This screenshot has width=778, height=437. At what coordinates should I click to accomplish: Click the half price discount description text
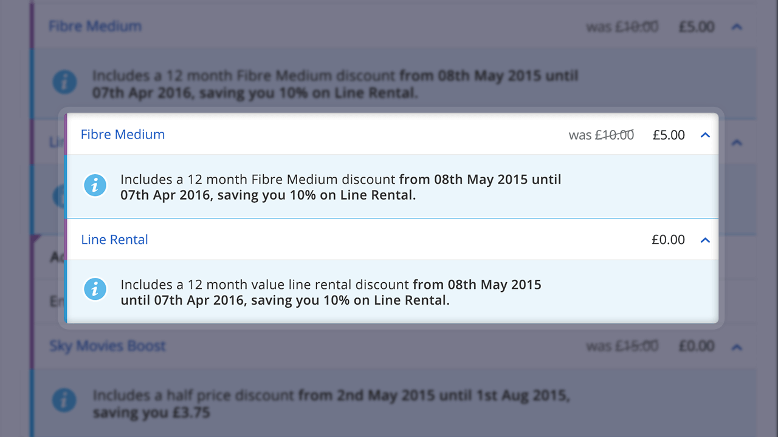coord(331,404)
